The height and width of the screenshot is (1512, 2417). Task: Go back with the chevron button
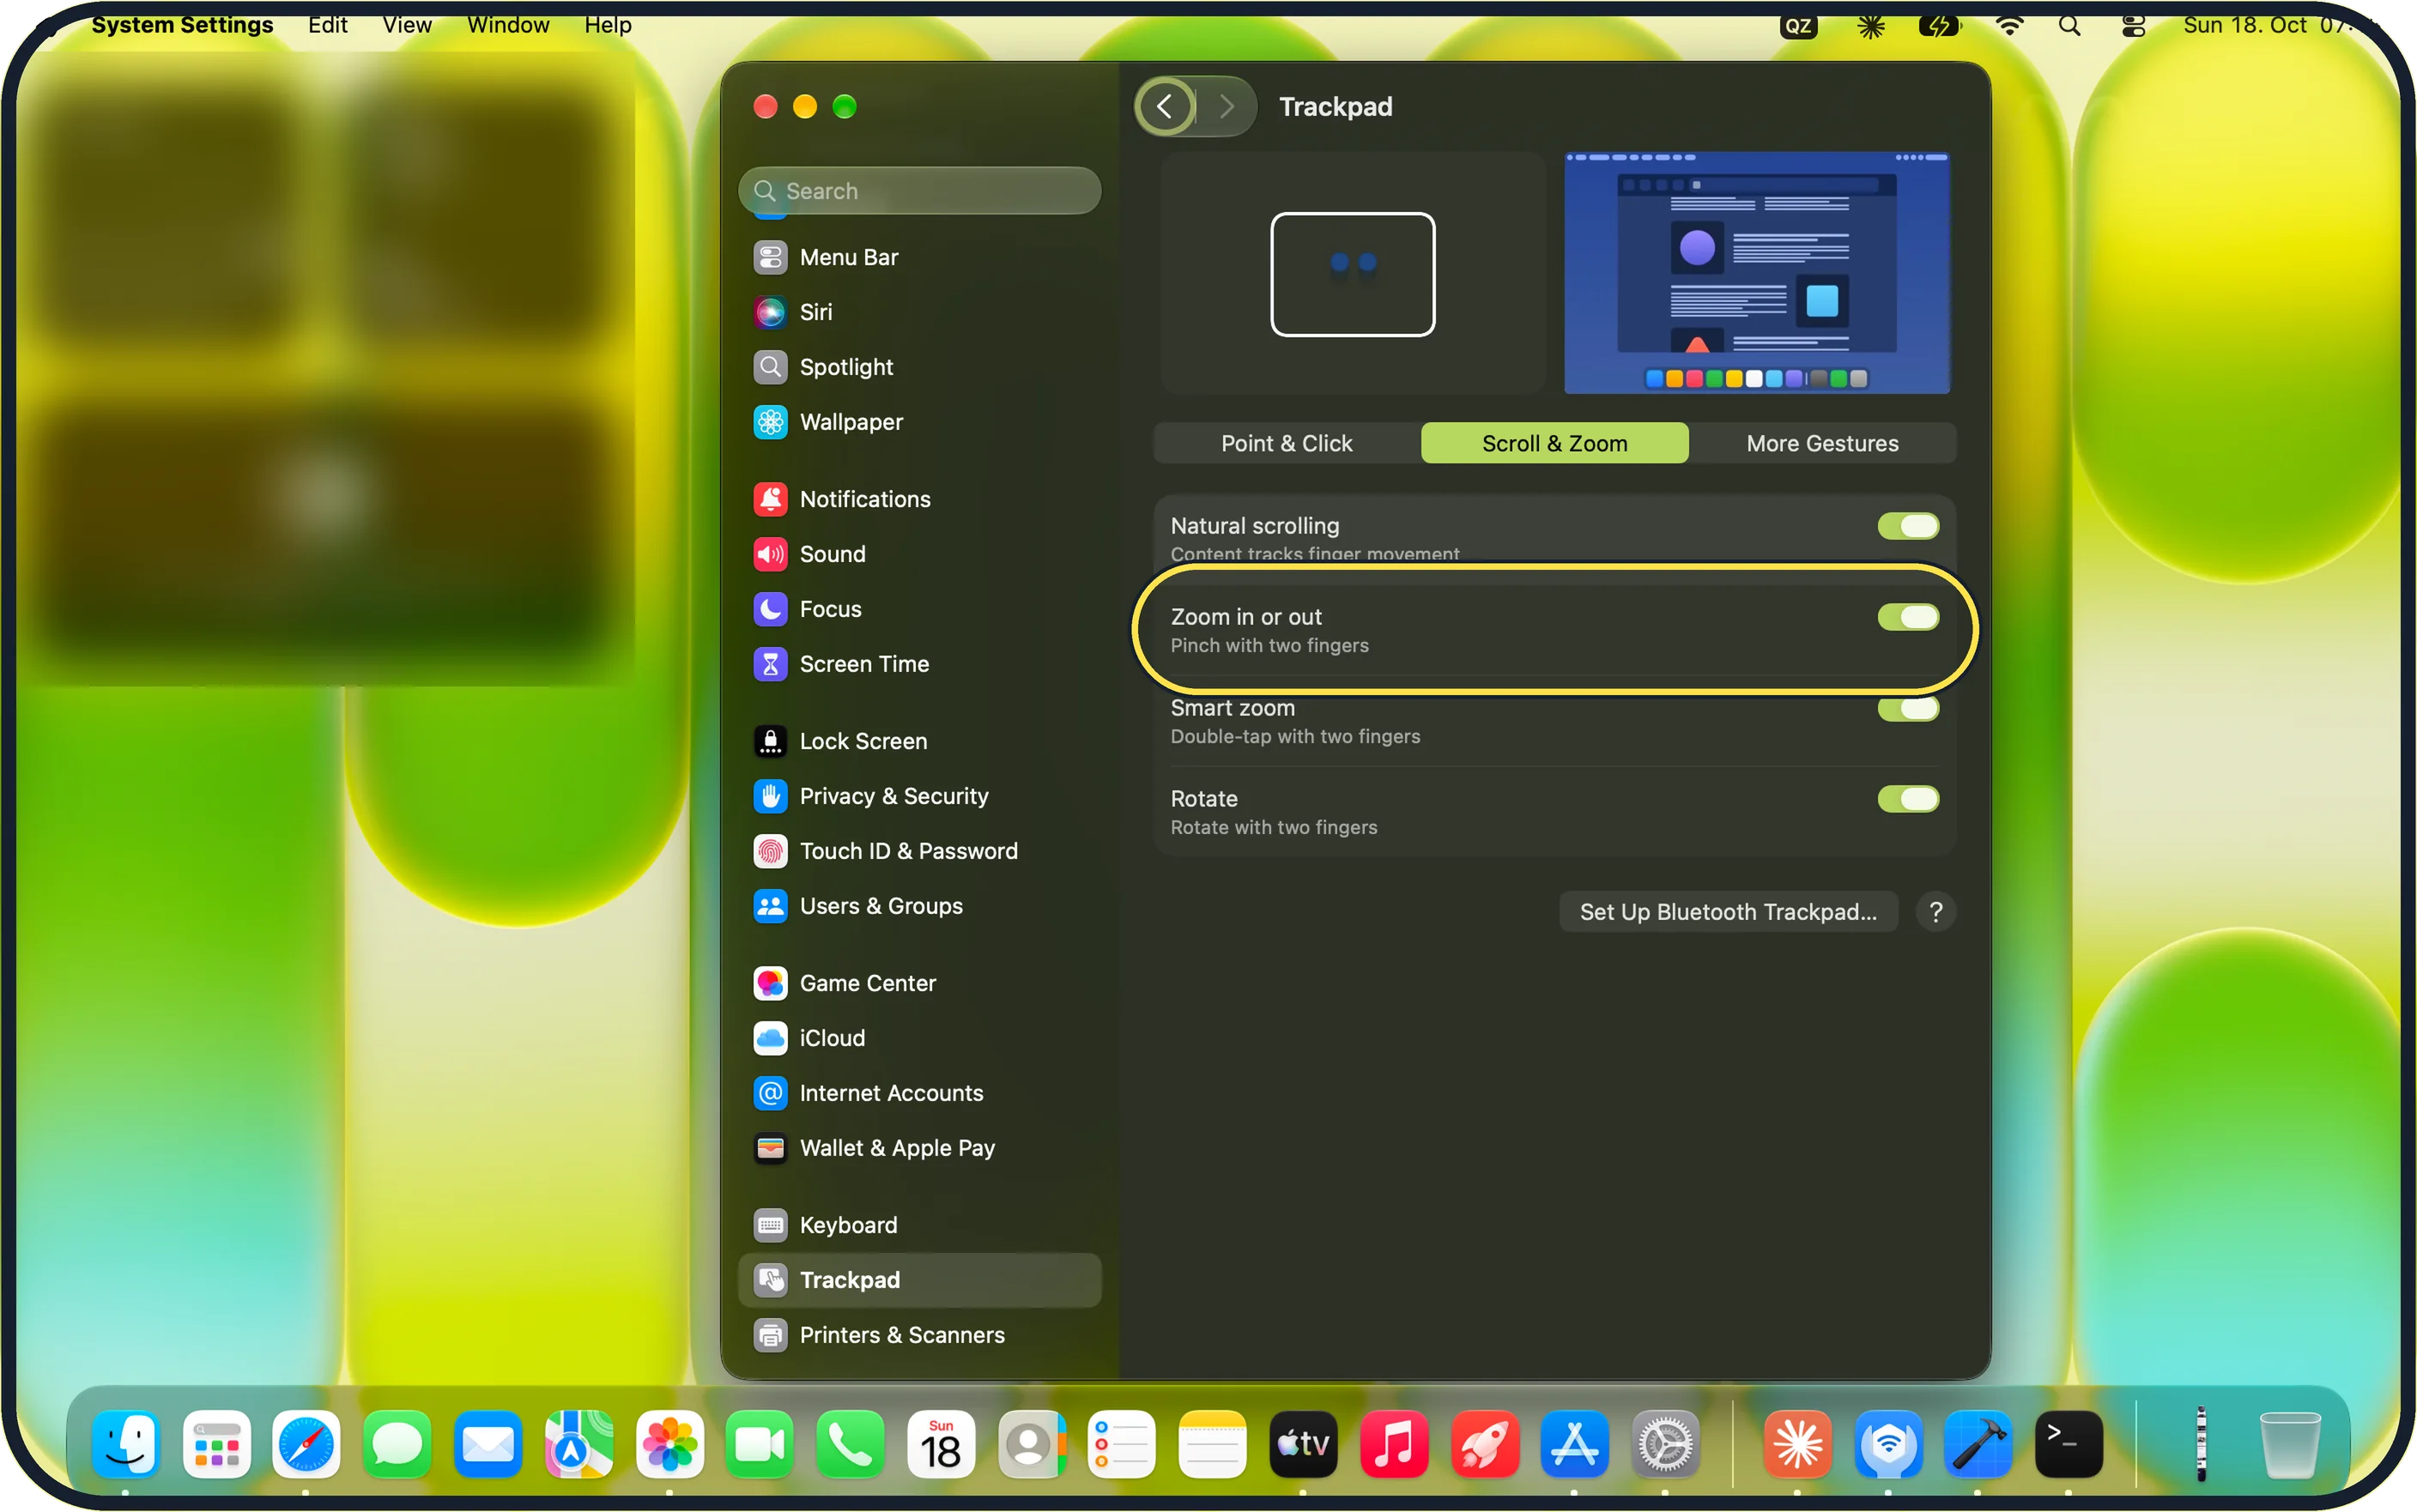(1165, 106)
